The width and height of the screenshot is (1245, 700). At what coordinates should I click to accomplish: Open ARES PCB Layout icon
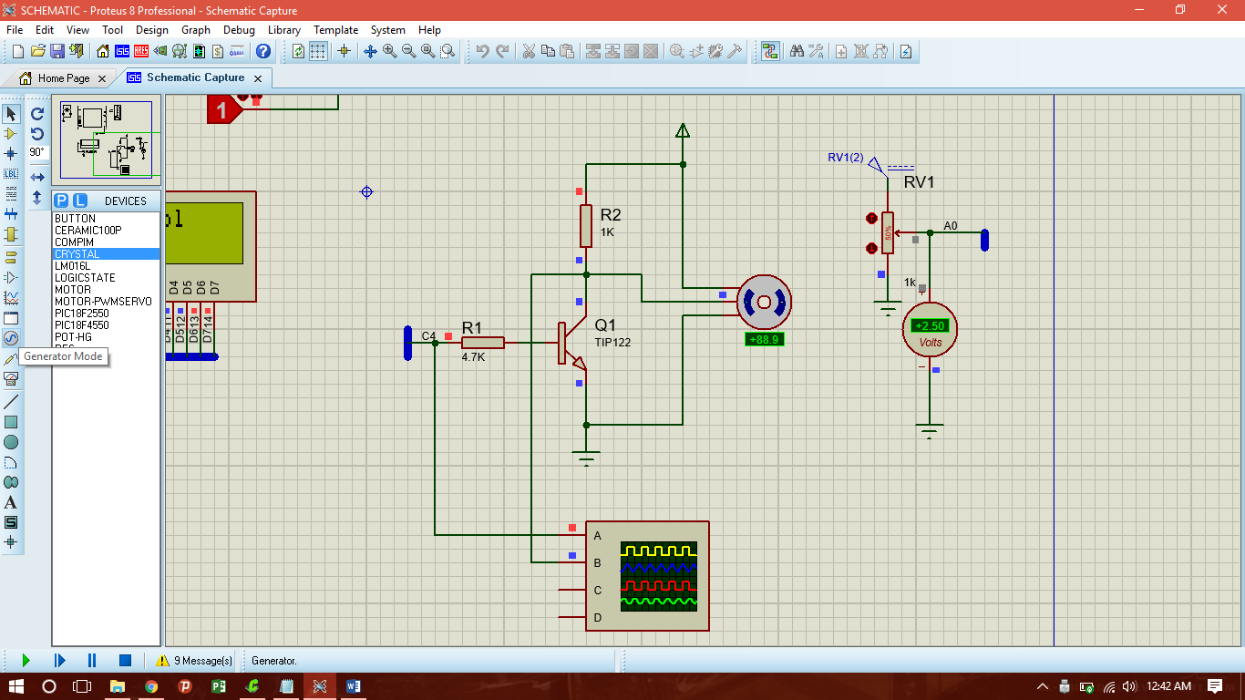(141, 51)
